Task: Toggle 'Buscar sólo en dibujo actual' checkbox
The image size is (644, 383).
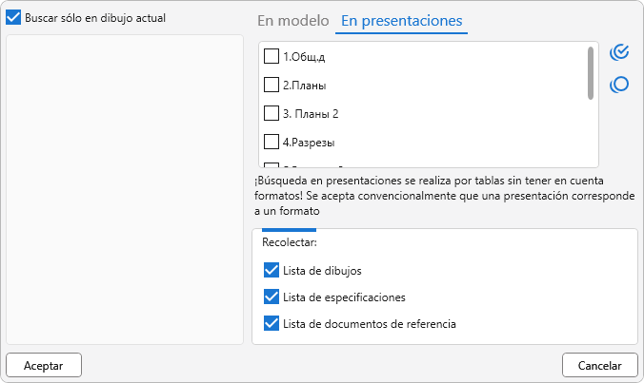Action: (x=14, y=17)
